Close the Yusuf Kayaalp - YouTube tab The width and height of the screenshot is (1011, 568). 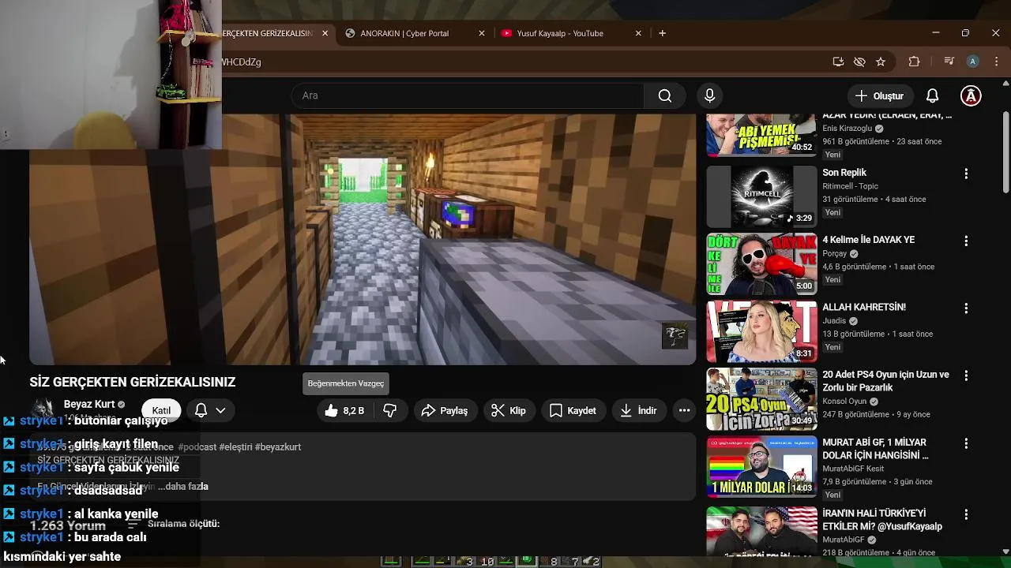[638, 33]
